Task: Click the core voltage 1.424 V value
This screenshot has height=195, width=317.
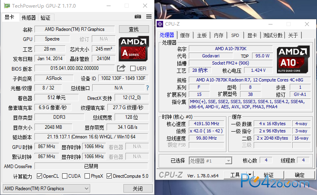Action: click(258, 70)
